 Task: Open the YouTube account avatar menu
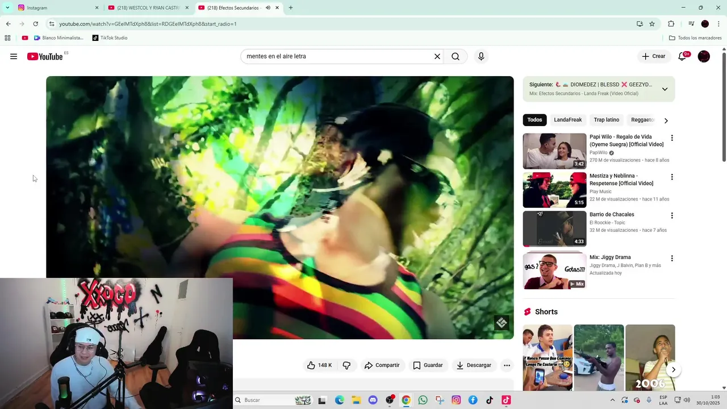[704, 56]
